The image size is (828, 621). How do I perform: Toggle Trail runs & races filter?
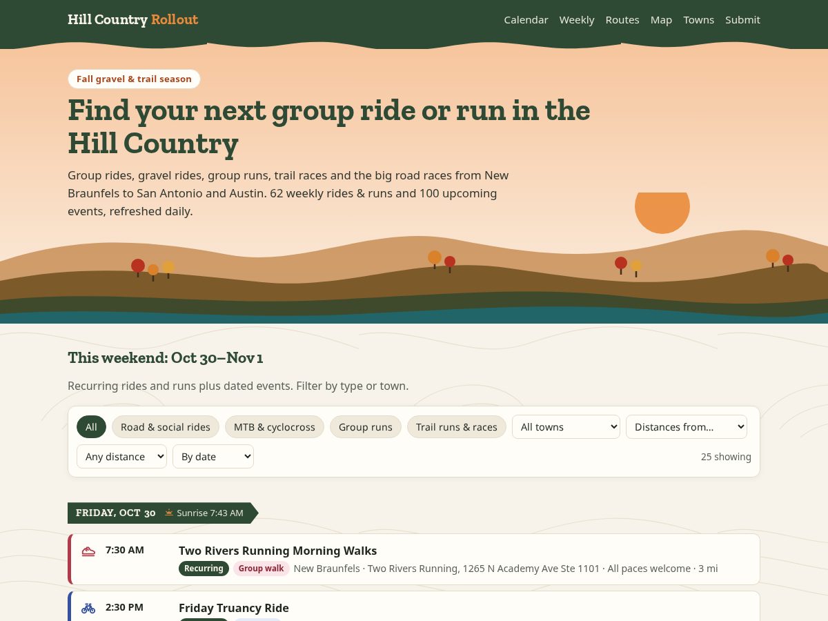click(x=457, y=427)
